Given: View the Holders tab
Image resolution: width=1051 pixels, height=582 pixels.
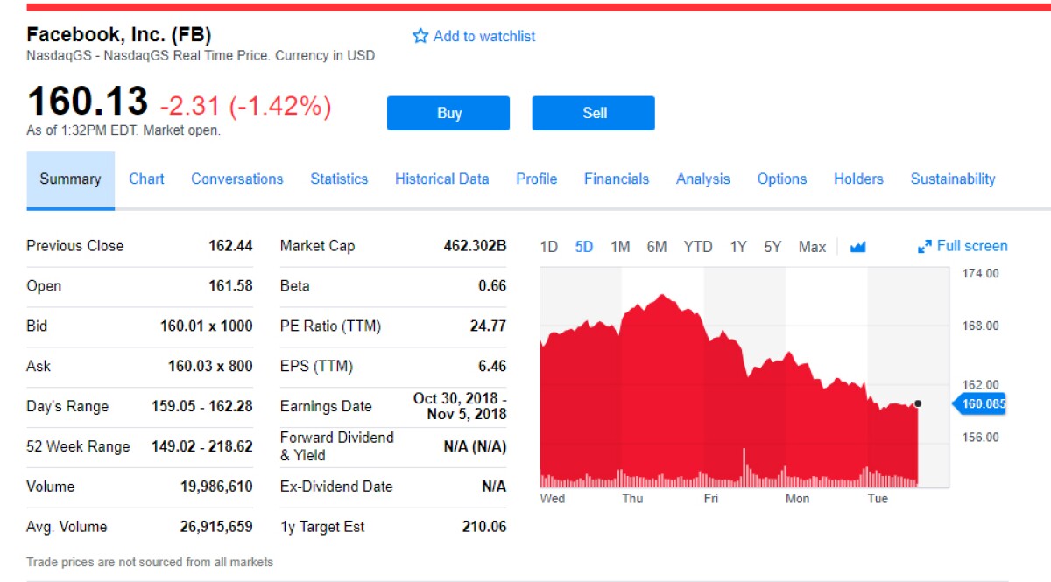Looking at the screenshot, I should point(858,179).
